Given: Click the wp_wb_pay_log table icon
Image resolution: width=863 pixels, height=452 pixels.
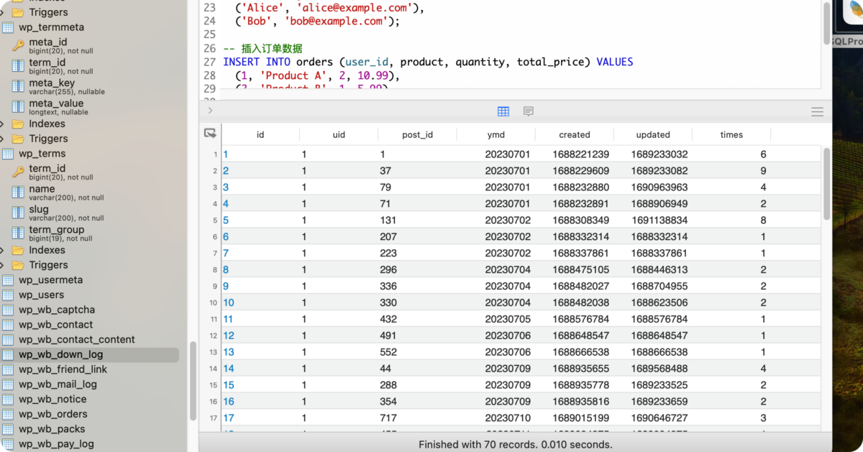Looking at the screenshot, I should [8, 444].
